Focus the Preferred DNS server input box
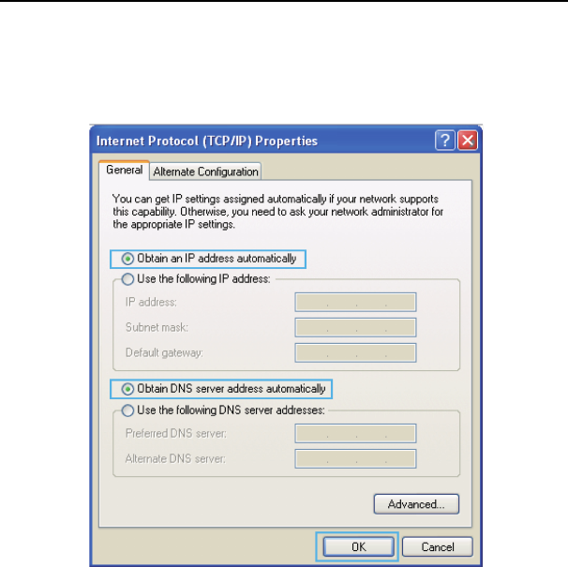Viewport: 568px width, 567px height. [x=355, y=433]
